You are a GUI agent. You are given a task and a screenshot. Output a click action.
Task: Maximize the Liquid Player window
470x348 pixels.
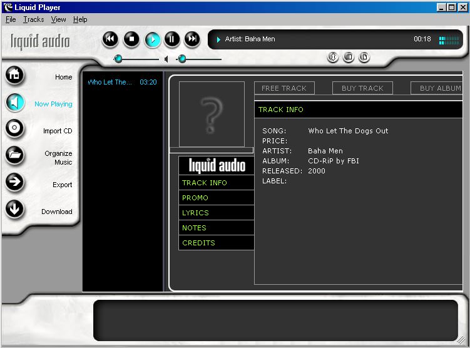452,7
